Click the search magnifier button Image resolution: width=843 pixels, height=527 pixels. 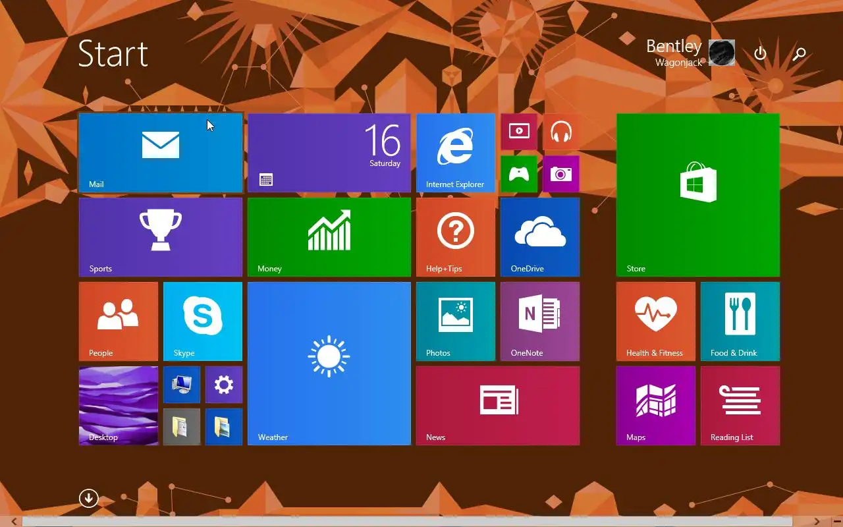click(800, 53)
